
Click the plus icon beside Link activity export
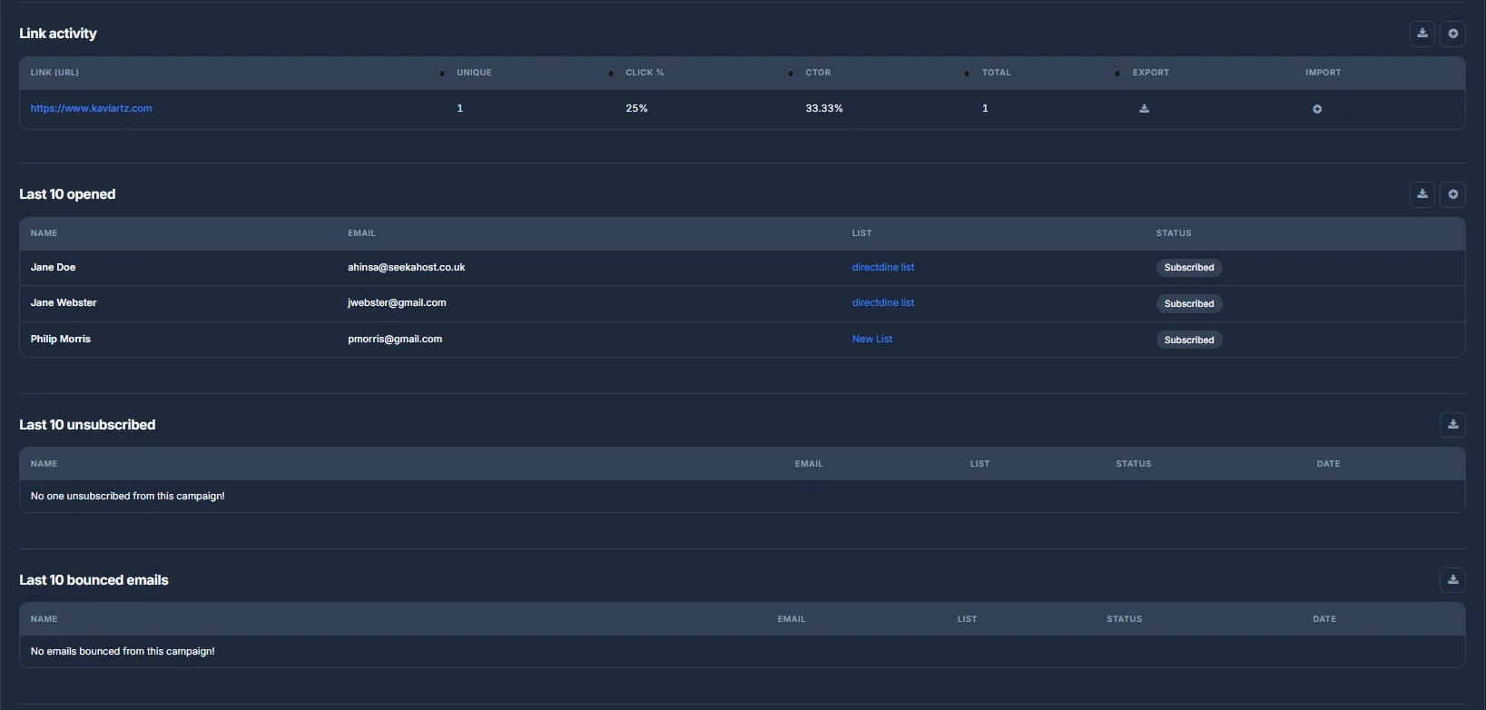1453,34
